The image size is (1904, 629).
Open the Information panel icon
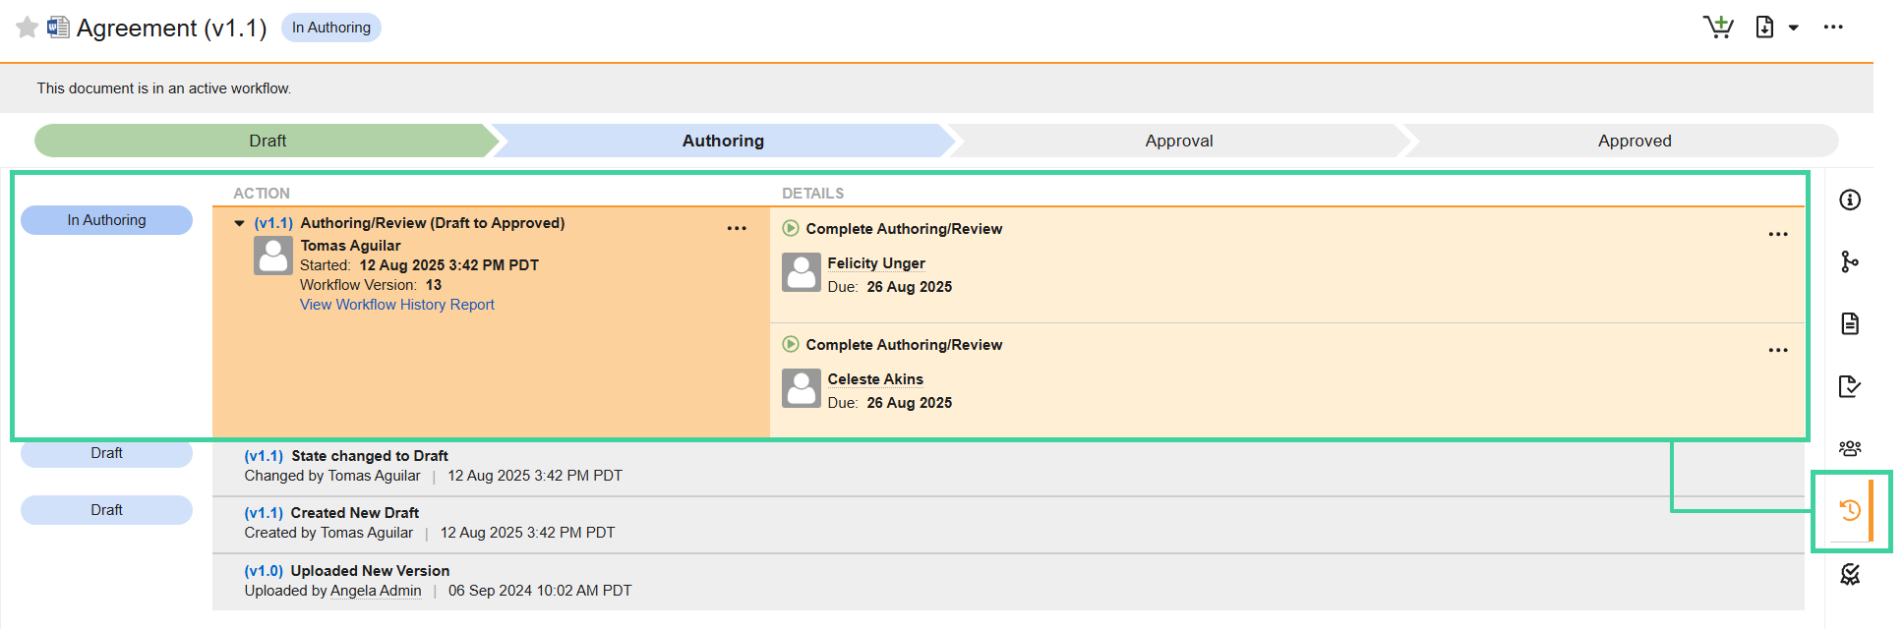click(1850, 200)
